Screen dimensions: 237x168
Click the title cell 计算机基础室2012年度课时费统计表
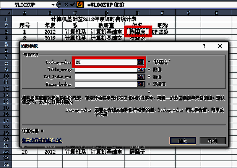[x=94, y=19]
